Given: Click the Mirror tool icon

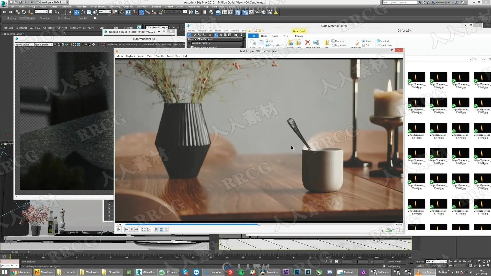Looking at the screenshot, I should pos(191,12).
